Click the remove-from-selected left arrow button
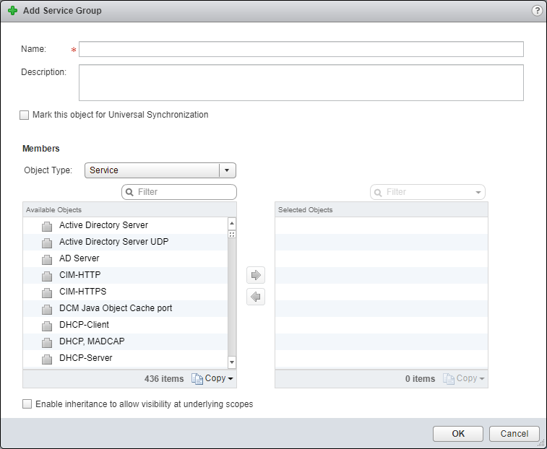The height and width of the screenshot is (449, 547). tap(256, 297)
